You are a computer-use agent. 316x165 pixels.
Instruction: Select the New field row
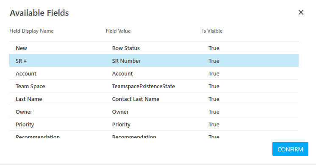pos(154,48)
